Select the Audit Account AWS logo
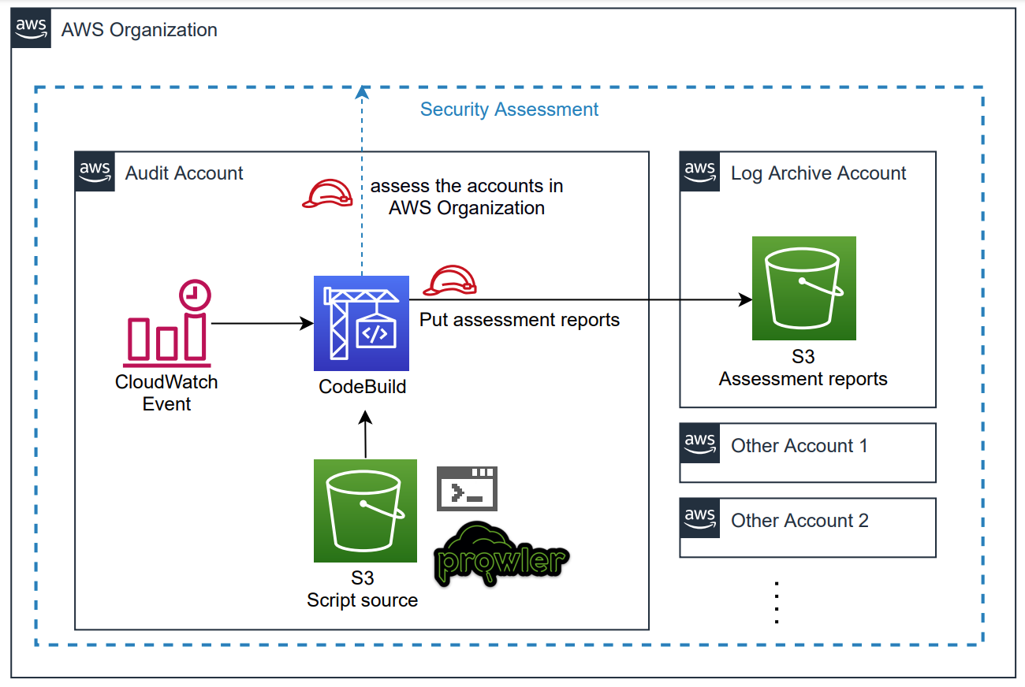The height and width of the screenshot is (687, 1025). [95, 172]
